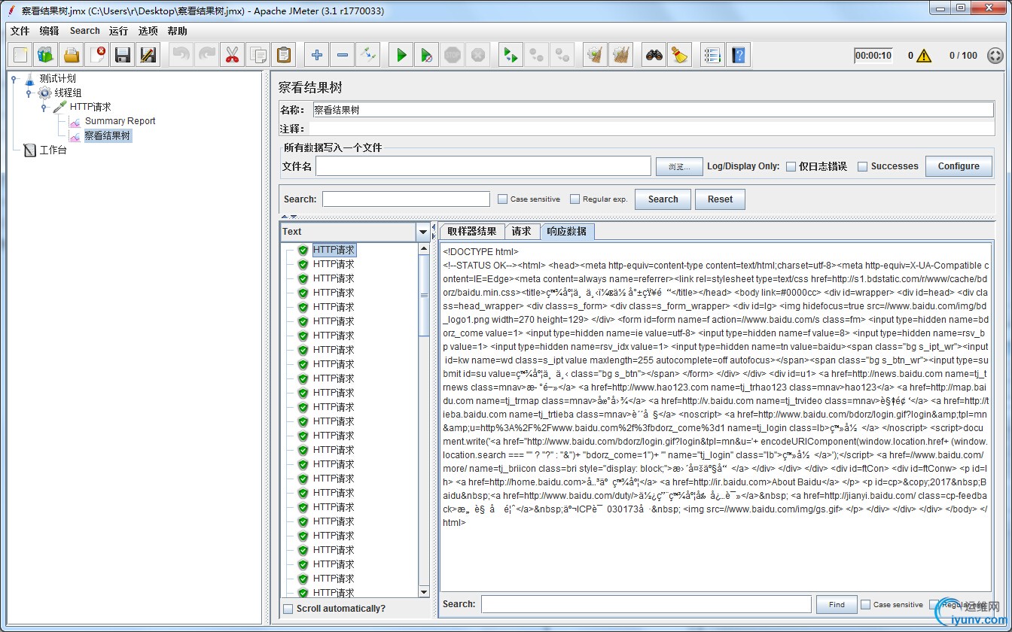This screenshot has width=1012, height=632.
Task: Select 线程组 node in the tree
Action: 68,93
